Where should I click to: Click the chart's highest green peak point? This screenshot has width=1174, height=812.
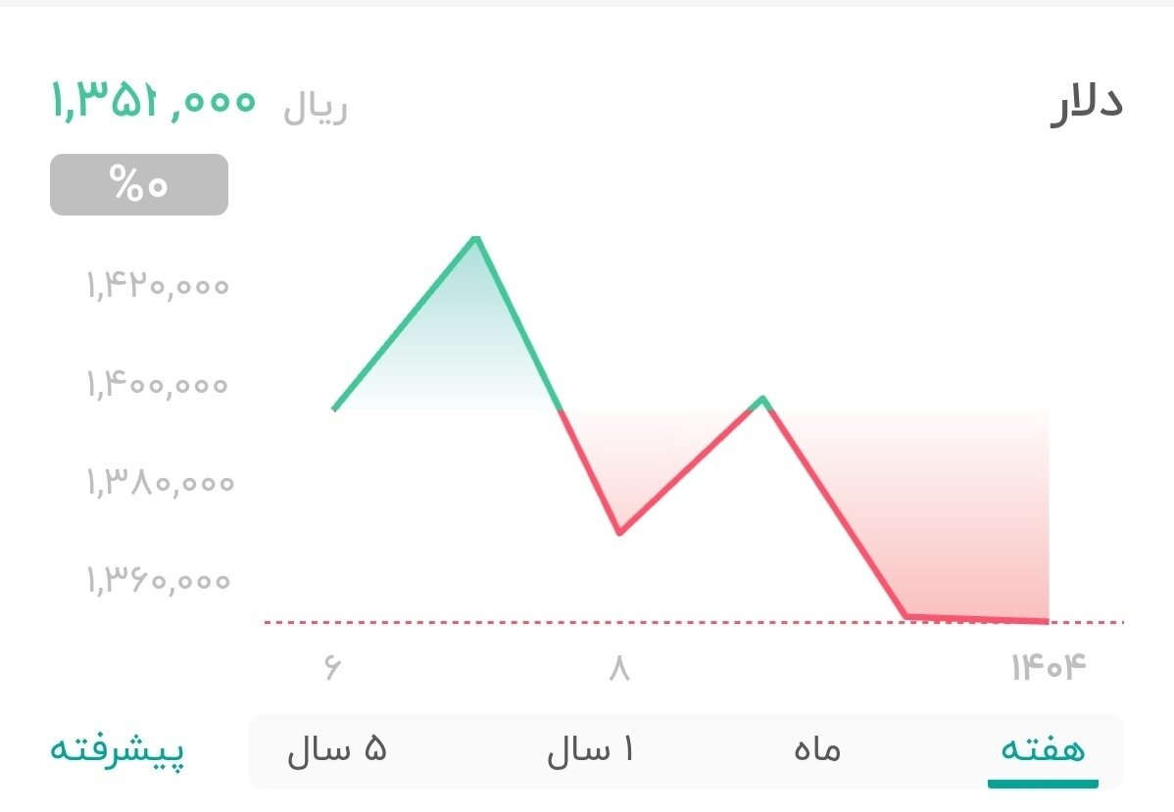(476, 238)
